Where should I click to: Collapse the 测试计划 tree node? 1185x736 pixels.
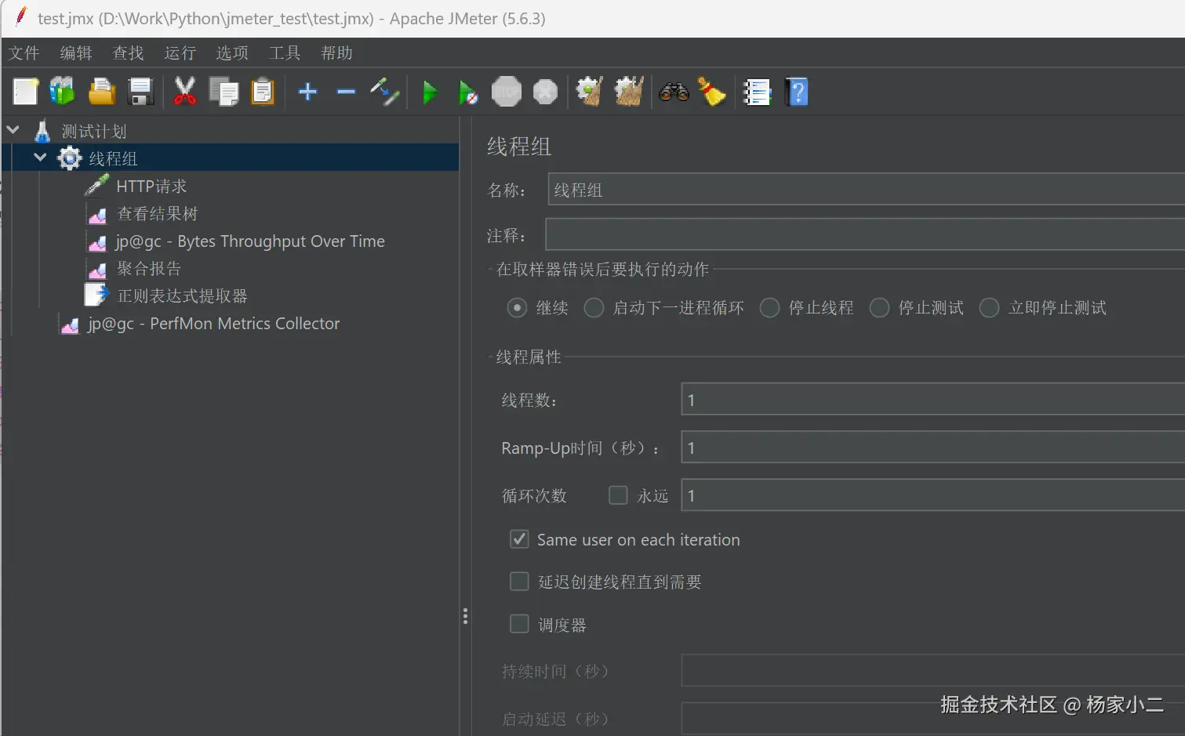tap(13, 130)
